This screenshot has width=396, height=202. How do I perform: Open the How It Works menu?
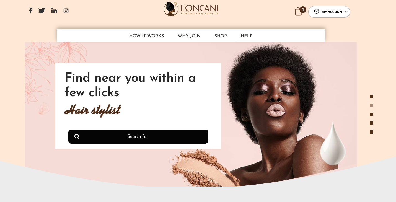click(147, 36)
